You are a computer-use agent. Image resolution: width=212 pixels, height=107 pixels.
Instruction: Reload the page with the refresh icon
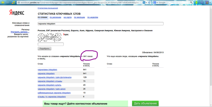tap(149, 3)
